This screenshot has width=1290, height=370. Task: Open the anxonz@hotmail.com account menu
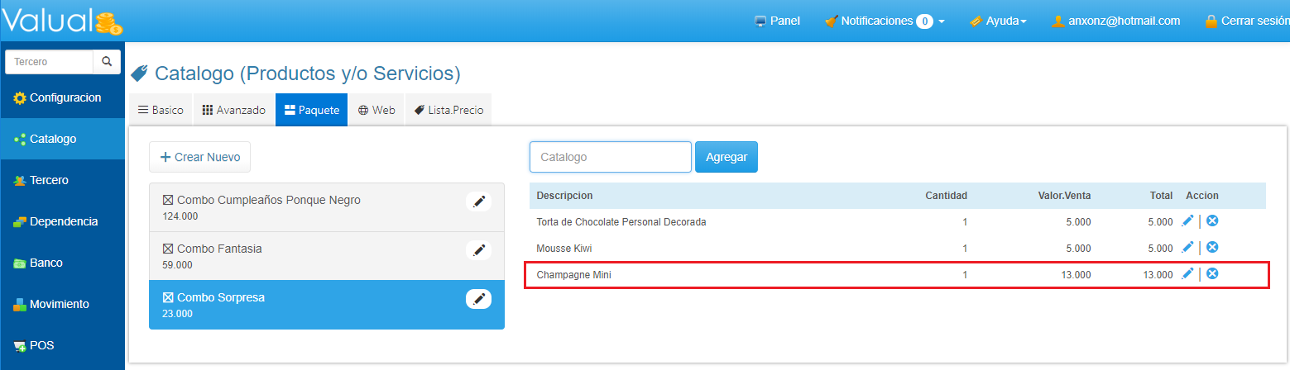1115,21
